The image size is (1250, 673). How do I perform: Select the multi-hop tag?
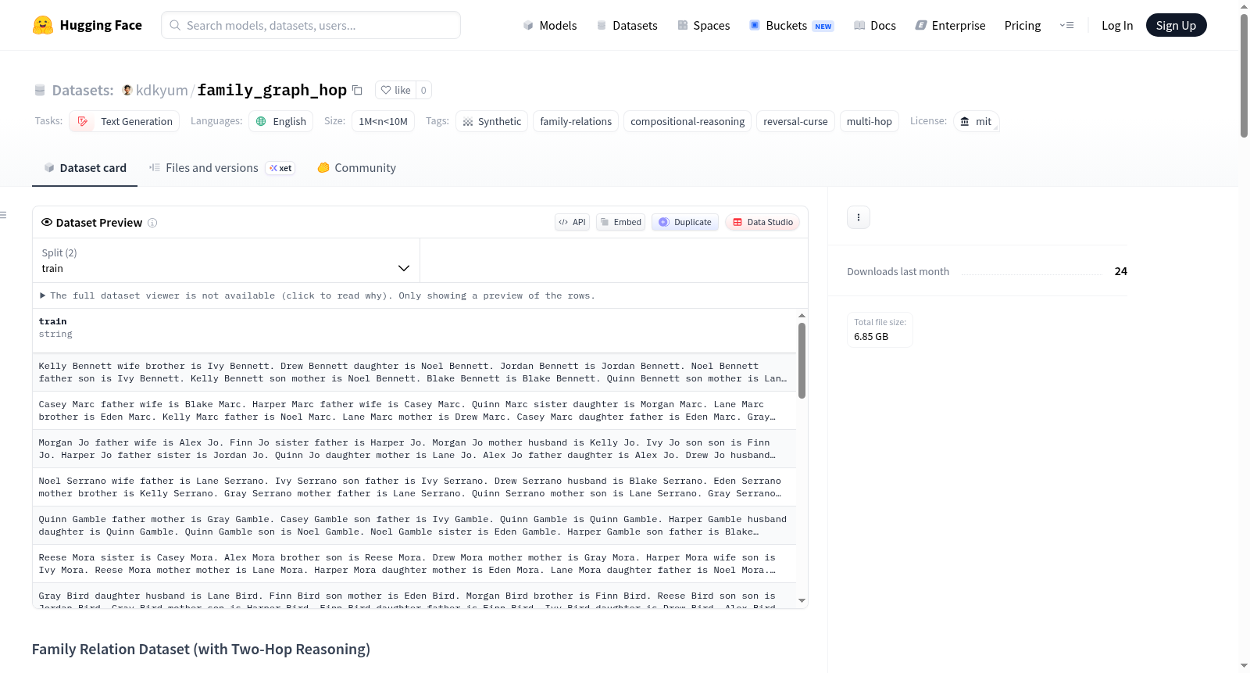[869, 121]
